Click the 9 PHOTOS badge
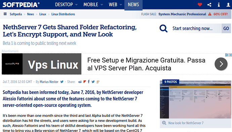 [170, 82]
